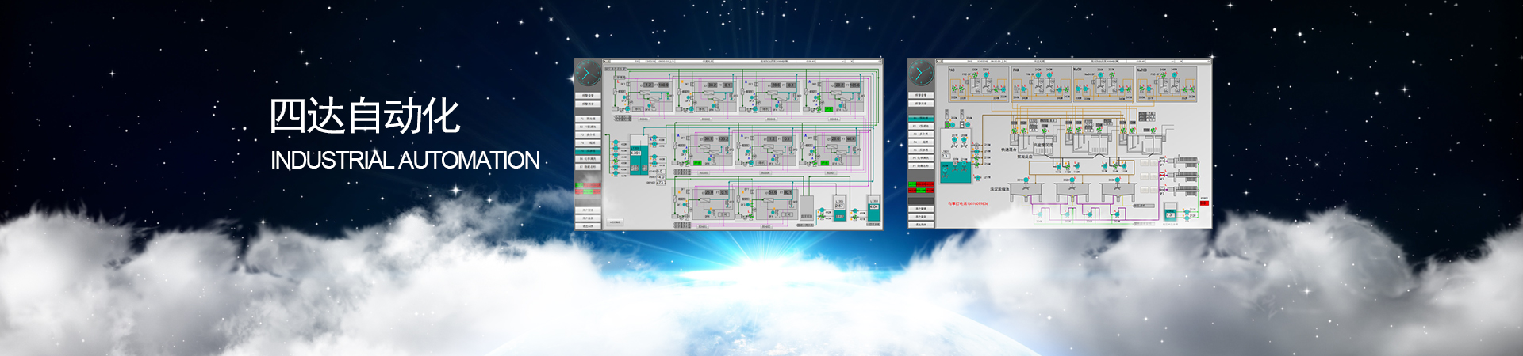
Task: Click the red phone number text in right screen
Action: click(x=968, y=203)
